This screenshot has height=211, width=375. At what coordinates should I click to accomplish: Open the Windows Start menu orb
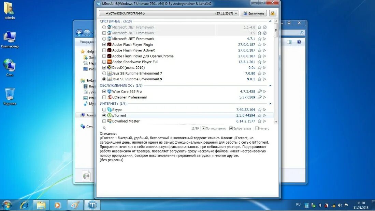[x=6, y=205]
